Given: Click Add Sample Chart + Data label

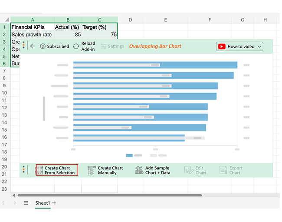Looking at the screenshot, I should point(157,170).
